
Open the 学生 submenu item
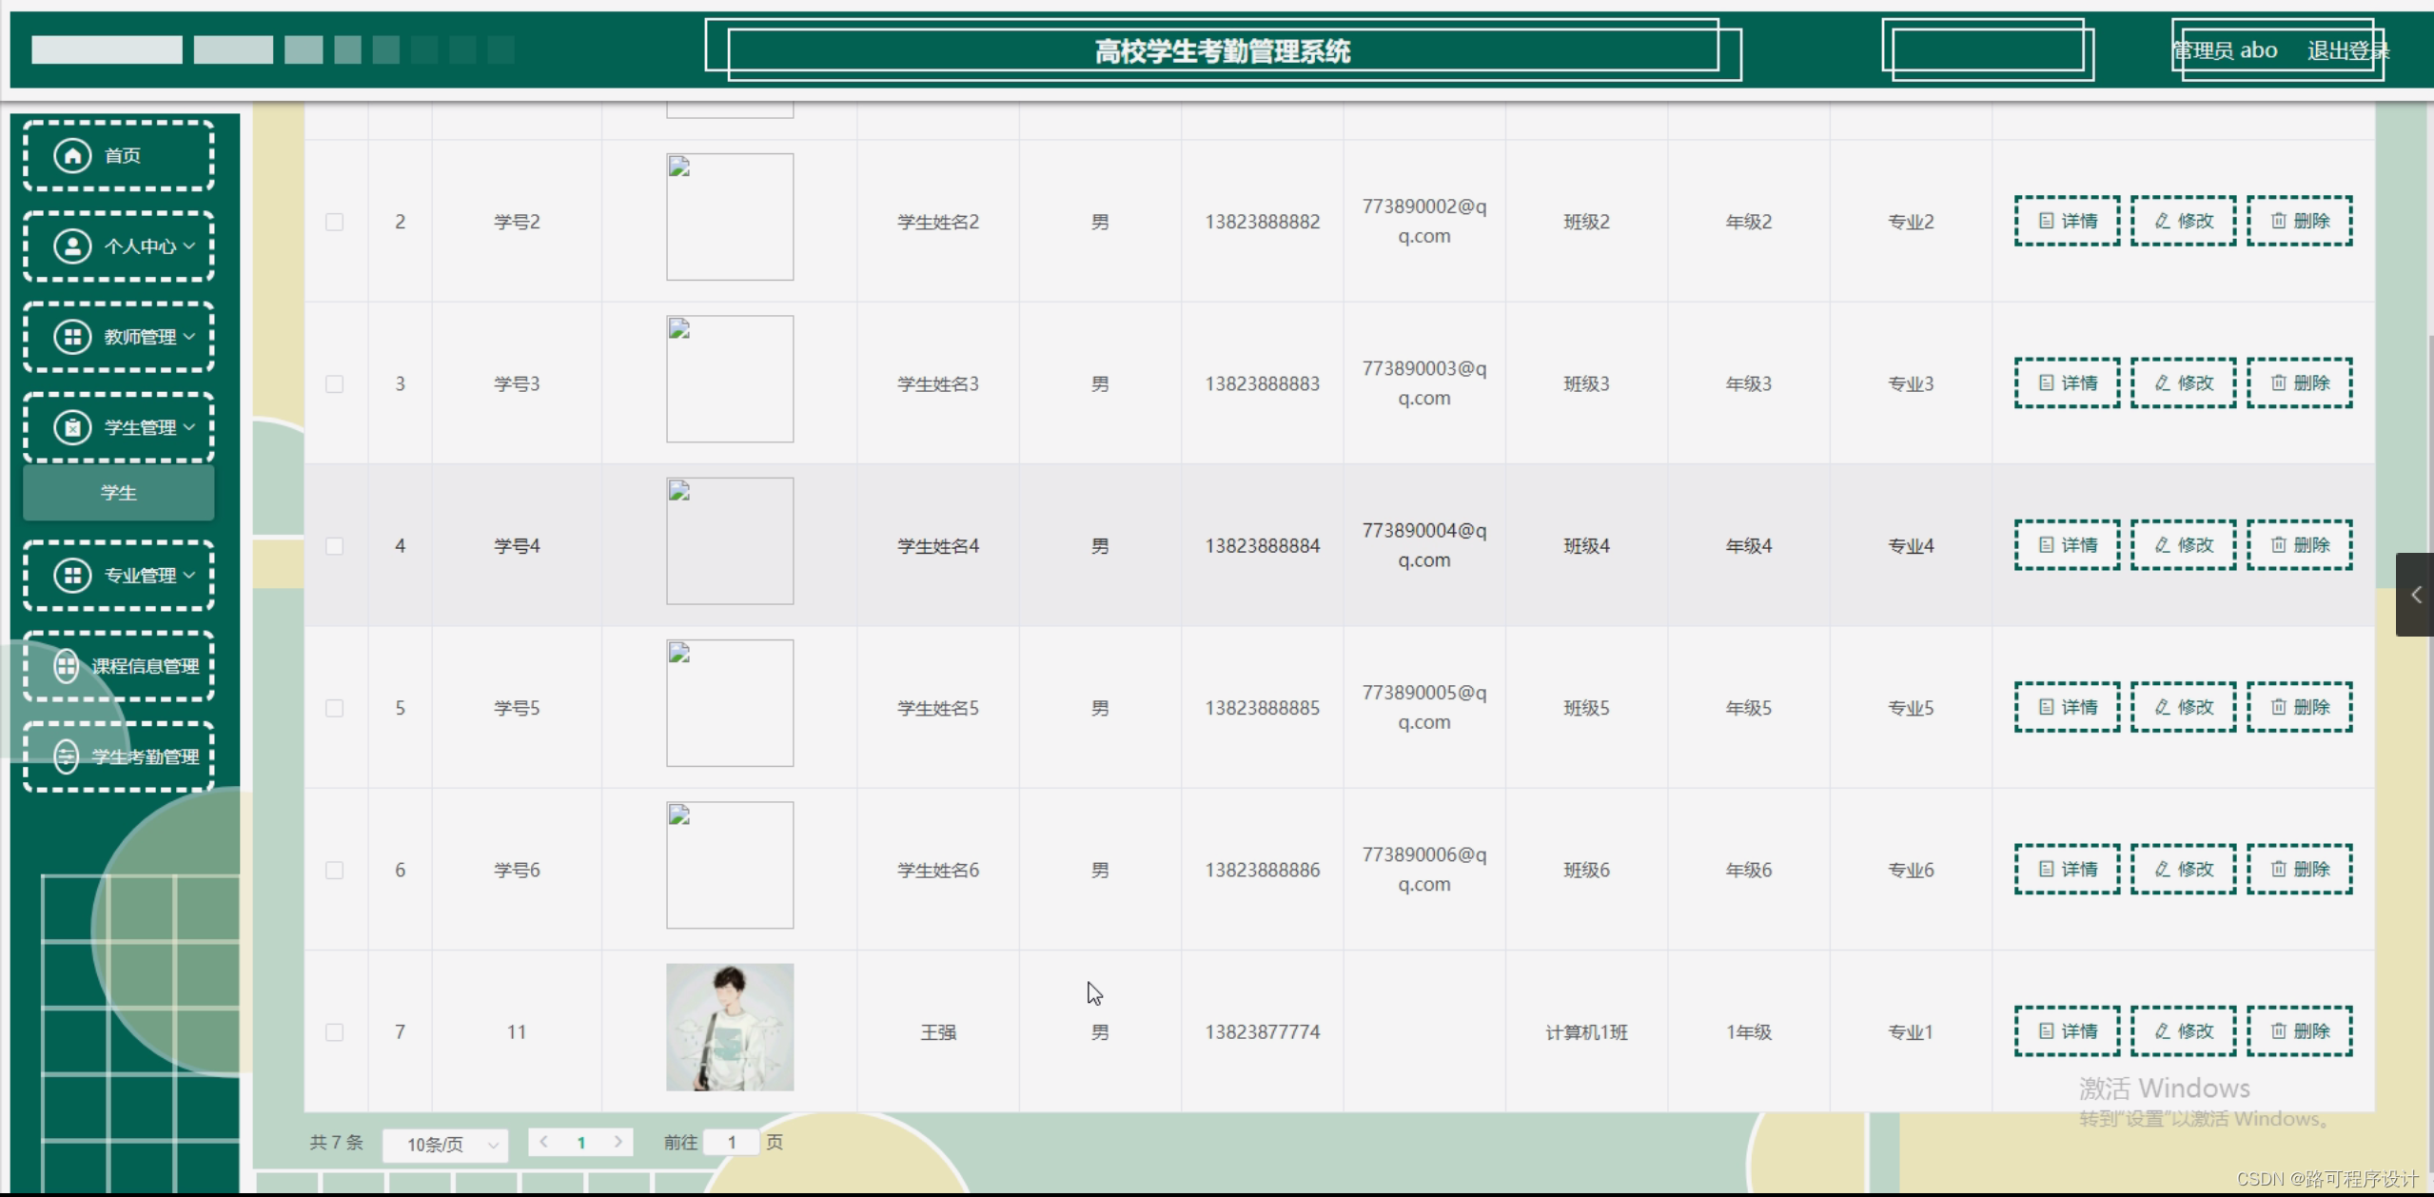(119, 493)
